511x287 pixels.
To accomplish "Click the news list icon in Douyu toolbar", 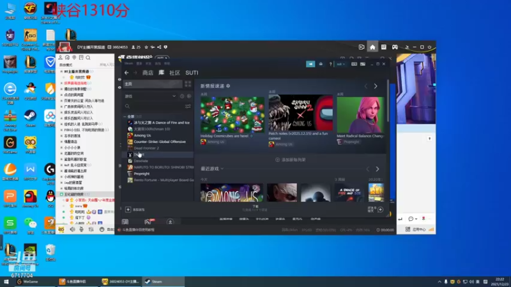I will [384, 47].
